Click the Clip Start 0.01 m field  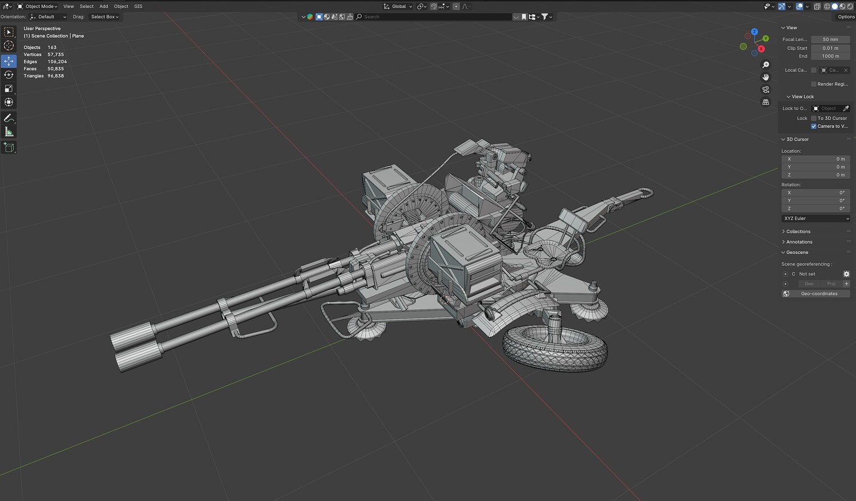tap(830, 48)
